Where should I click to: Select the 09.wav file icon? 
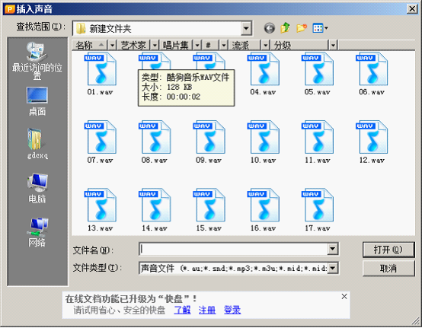tap(209, 137)
